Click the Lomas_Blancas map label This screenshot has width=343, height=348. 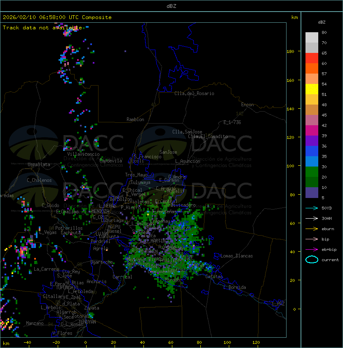237,256
